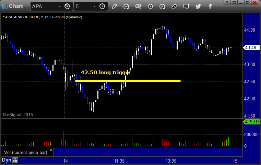Click the 14 date label on time axis

66,161
